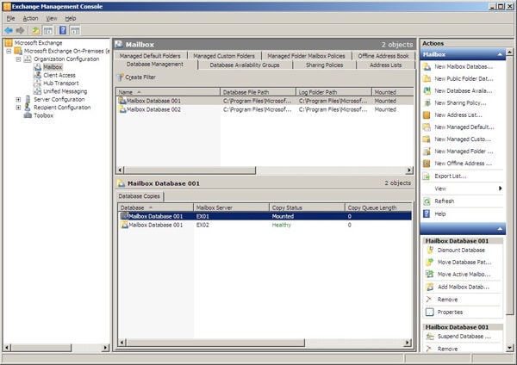Open the Action menu

coord(30,18)
